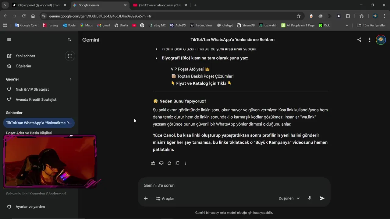Click the sidebar search magnifier icon
Viewport: 390px width, 219px height.
coord(69,40)
